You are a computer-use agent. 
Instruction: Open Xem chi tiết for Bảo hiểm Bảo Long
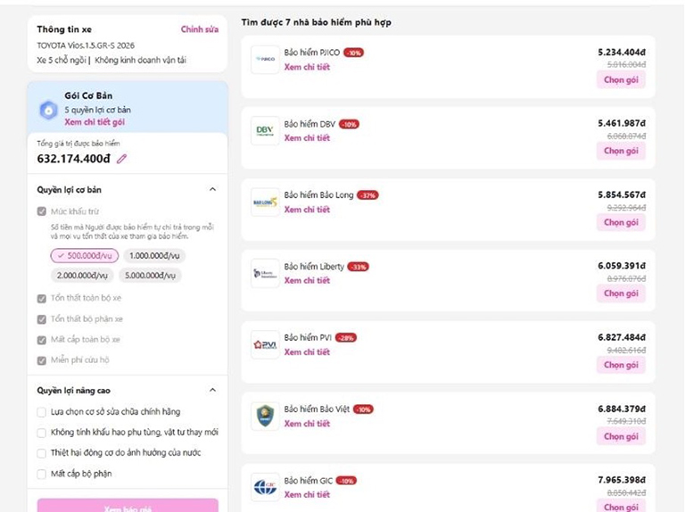307,210
